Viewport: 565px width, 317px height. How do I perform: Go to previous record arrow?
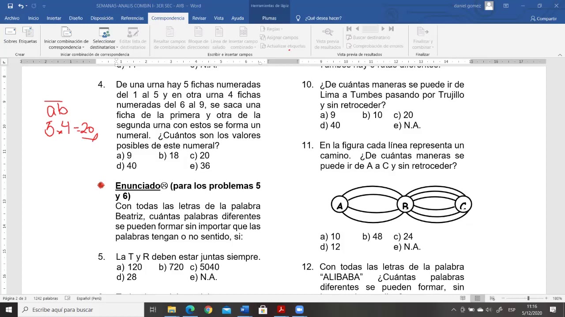(x=357, y=29)
